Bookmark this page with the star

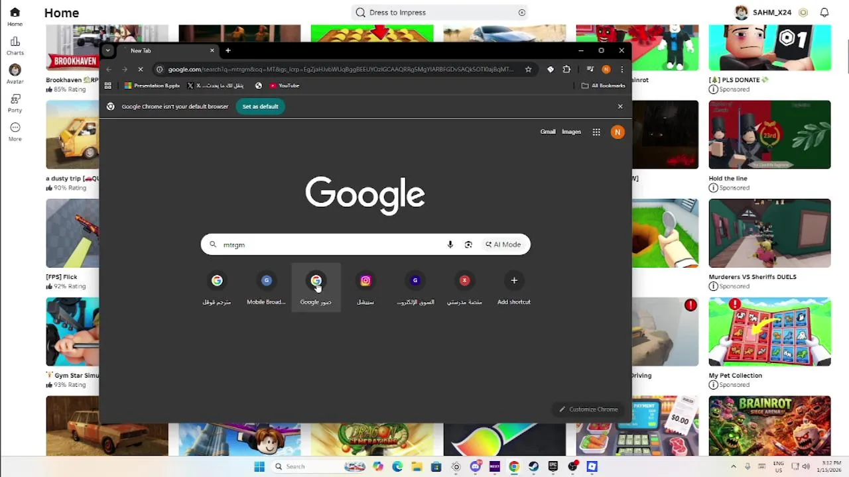pos(528,69)
